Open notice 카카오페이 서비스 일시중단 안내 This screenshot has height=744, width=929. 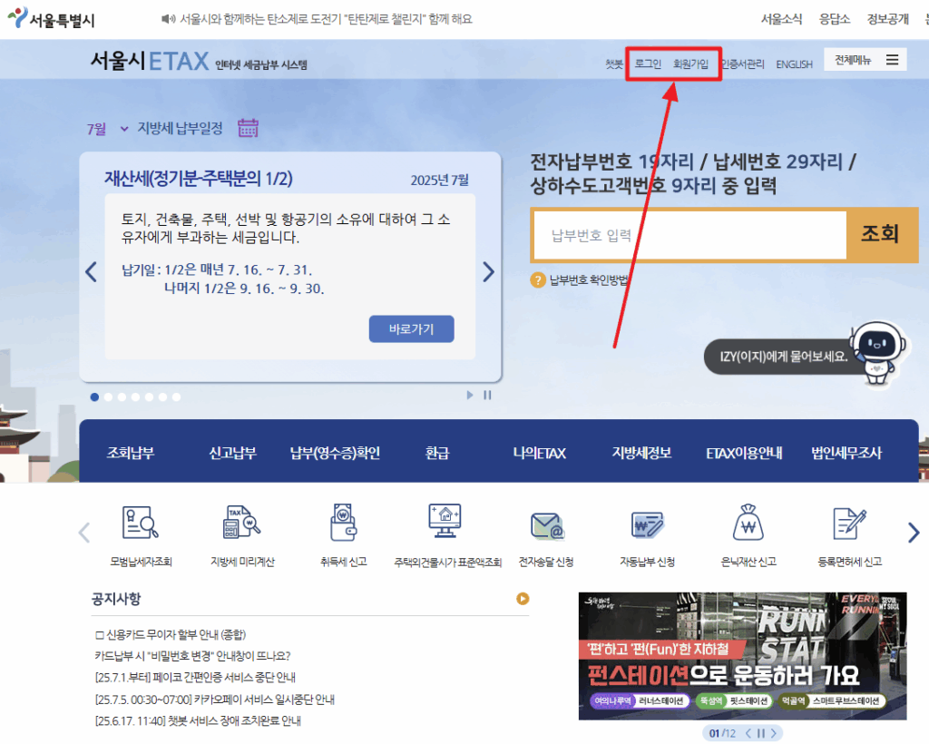tap(214, 700)
